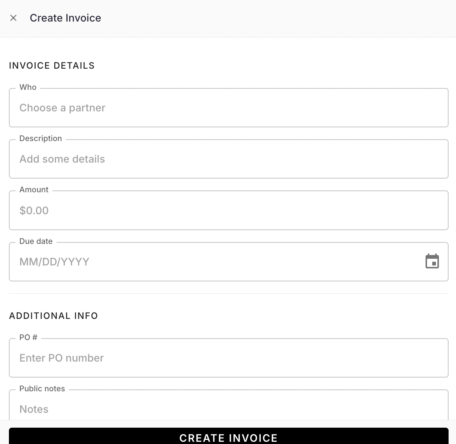The height and width of the screenshot is (444, 456).
Task: Click the gray footer strip above Create Invoice button
Action: 228,424
